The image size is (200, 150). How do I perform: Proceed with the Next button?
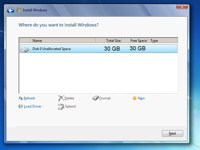(x=172, y=133)
